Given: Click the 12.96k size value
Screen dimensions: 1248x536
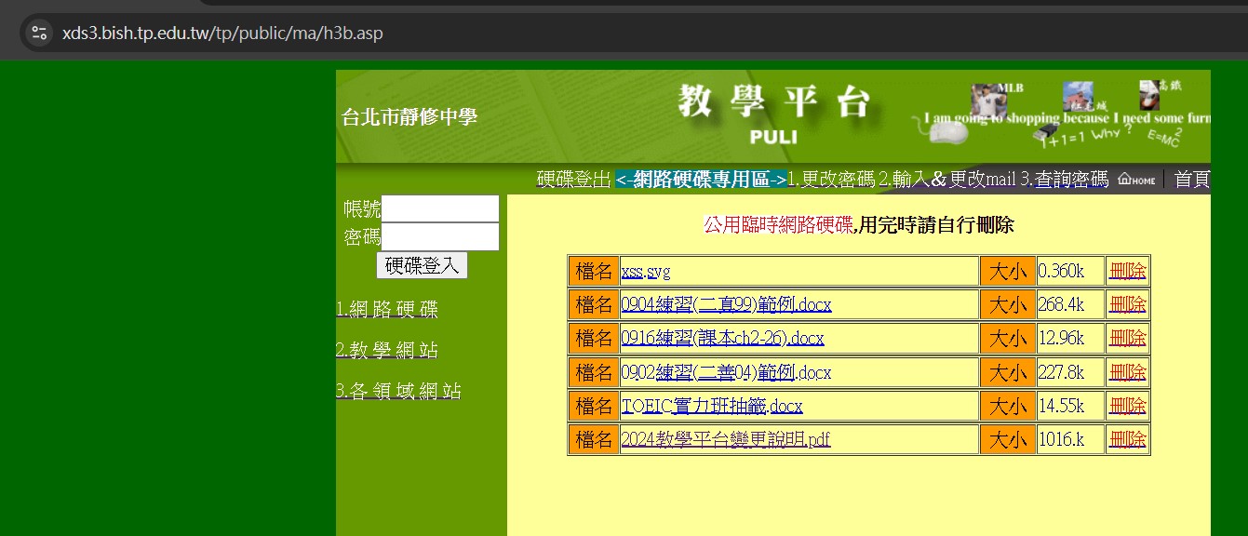Looking at the screenshot, I should coord(1061,339).
